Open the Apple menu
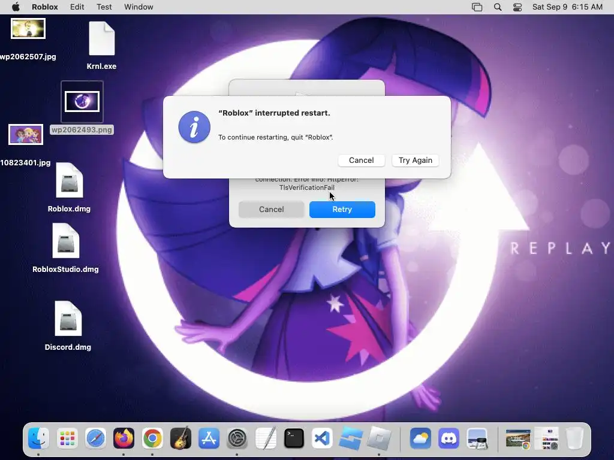 click(x=16, y=7)
